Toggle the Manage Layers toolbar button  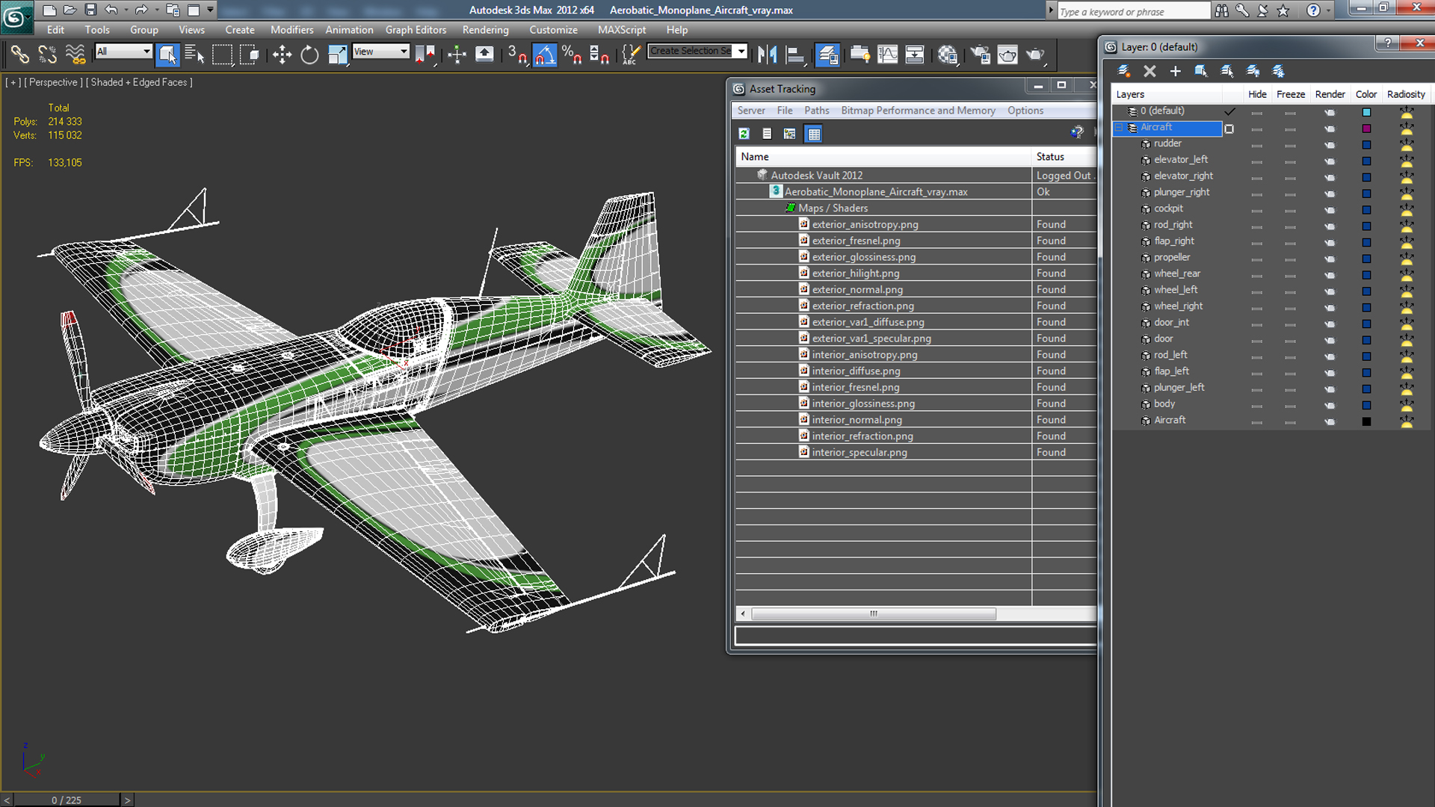click(827, 54)
